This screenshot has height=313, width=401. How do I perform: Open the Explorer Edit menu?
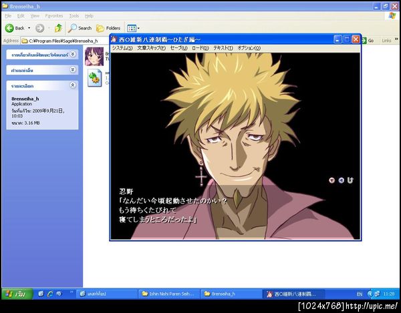coord(21,16)
